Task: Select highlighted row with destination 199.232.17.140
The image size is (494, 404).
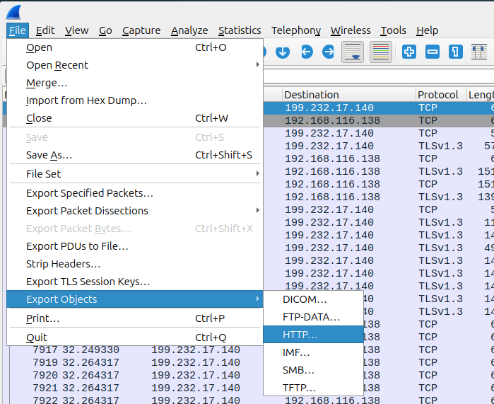Action: pos(378,108)
